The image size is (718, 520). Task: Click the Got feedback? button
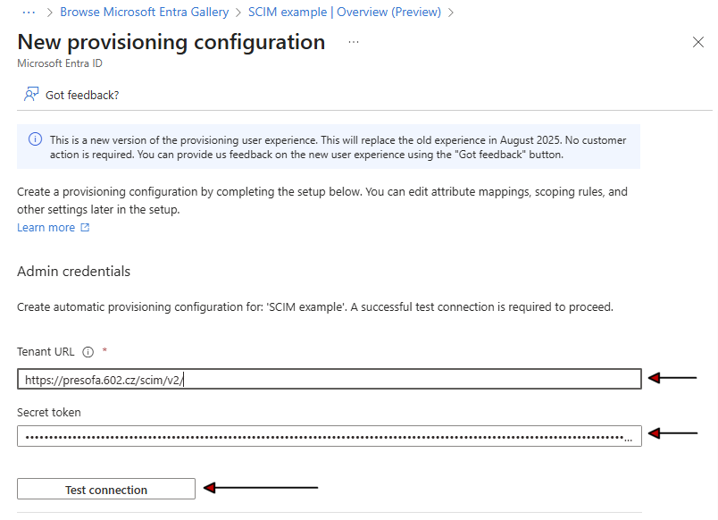click(x=72, y=95)
